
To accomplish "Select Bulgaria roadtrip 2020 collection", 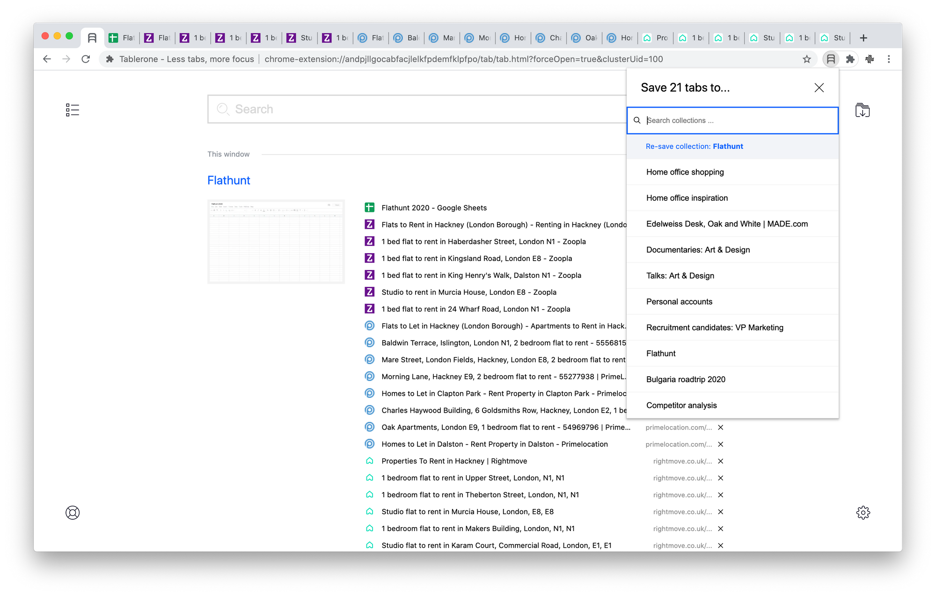I will click(732, 379).
